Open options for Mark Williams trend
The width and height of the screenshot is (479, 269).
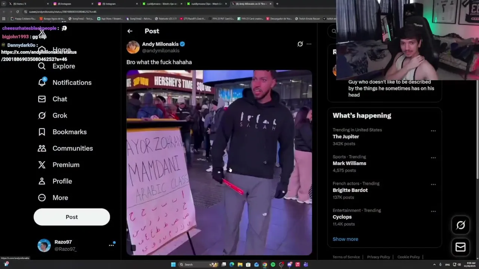click(x=433, y=158)
